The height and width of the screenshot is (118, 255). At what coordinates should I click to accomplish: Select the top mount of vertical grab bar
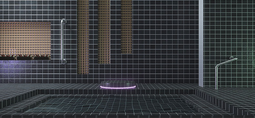coord(65,21)
